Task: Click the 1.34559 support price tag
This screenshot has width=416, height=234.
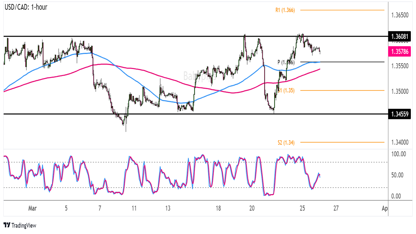Action: point(399,114)
